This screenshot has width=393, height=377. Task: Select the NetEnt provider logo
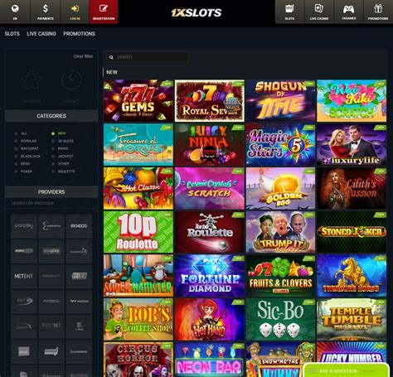coord(24,276)
